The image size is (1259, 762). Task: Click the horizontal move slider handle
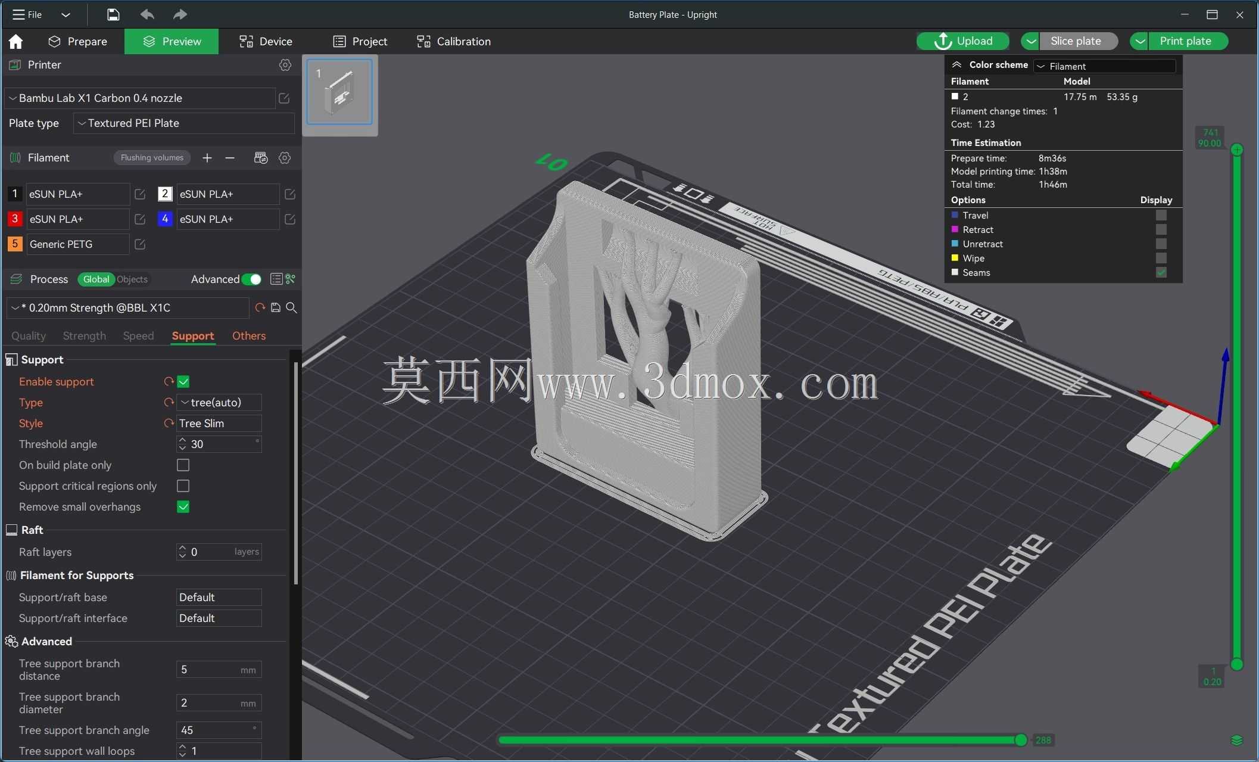[x=1021, y=740]
